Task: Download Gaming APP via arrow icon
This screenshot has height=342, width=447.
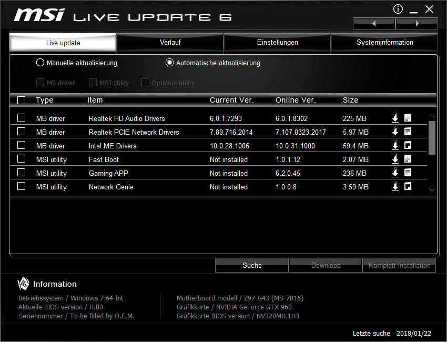Action: [x=395, y=173]
